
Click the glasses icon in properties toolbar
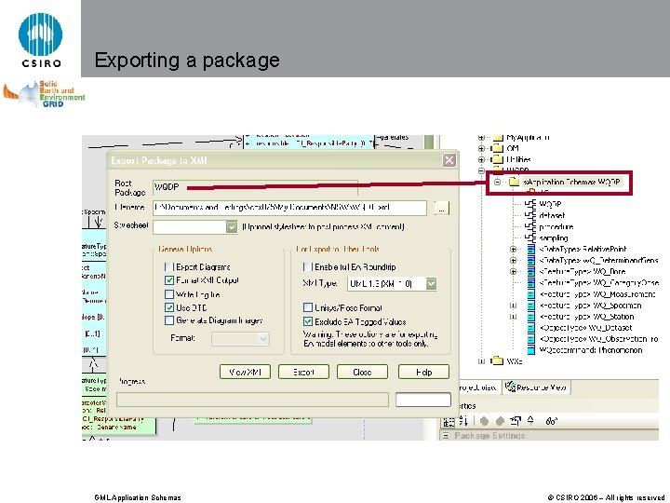(551, 421)
